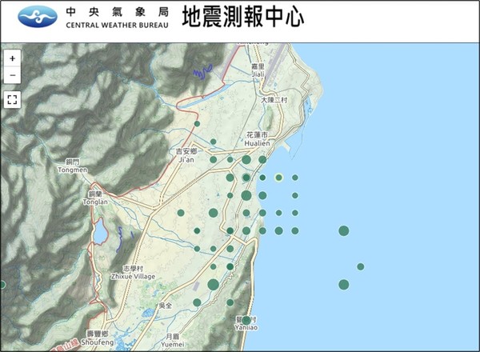This screenshot has width=480, height=352.
Task: Click the Jiali 嘉里 label
Action: 258,70
